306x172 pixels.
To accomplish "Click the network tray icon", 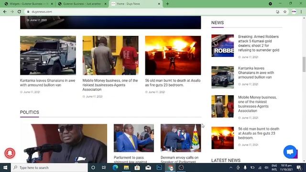I will click(x=260, y=168).
